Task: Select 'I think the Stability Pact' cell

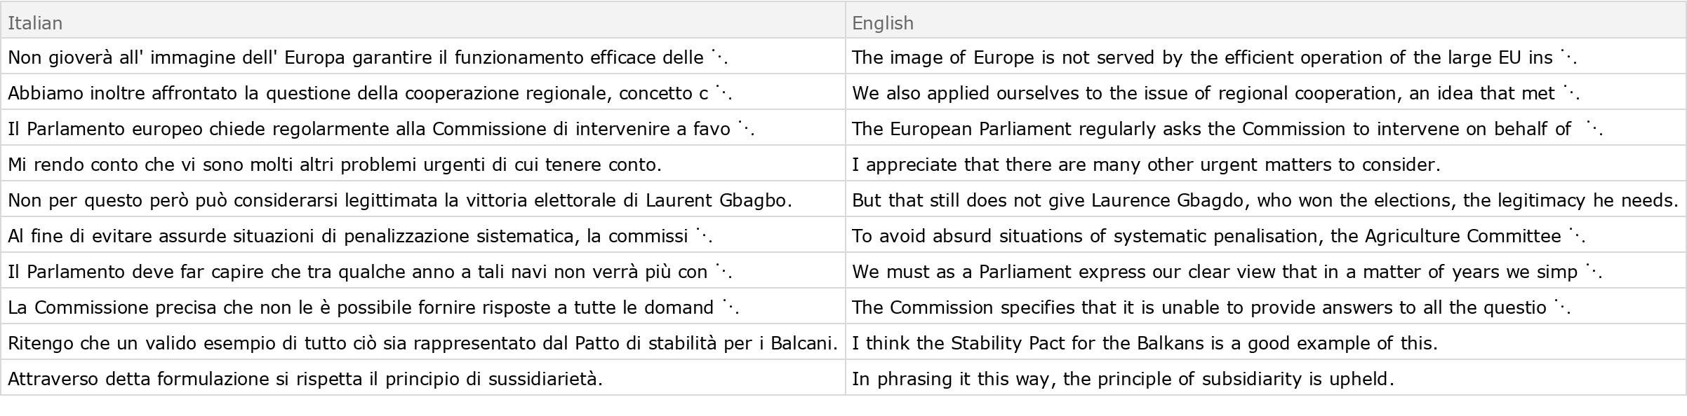Action: pos(1144,343)
